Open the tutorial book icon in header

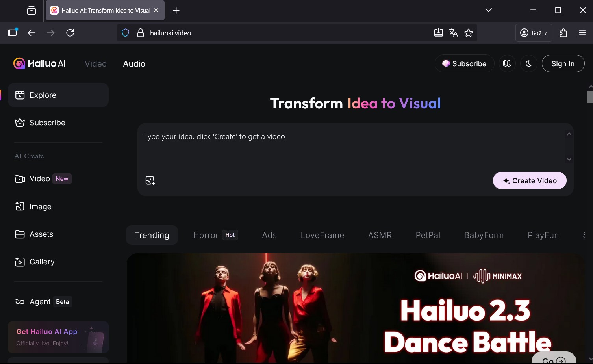click(x=507, y=63)
